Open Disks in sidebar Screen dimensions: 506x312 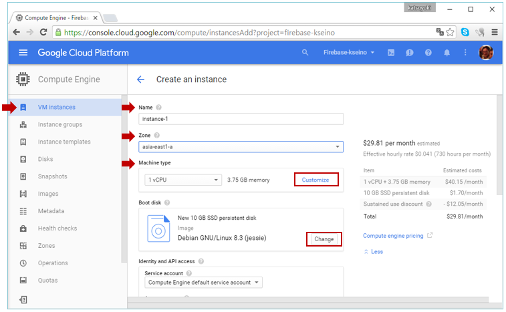[x=65, y=159]
